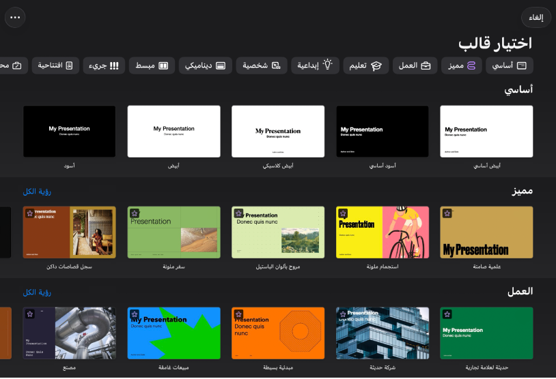Open the three-dots more options button
556x379 pixels.
(x=15, y=17)
